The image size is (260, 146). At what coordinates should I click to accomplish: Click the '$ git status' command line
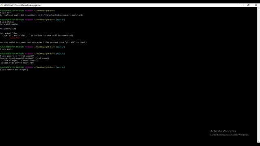[x=7, y=22]
